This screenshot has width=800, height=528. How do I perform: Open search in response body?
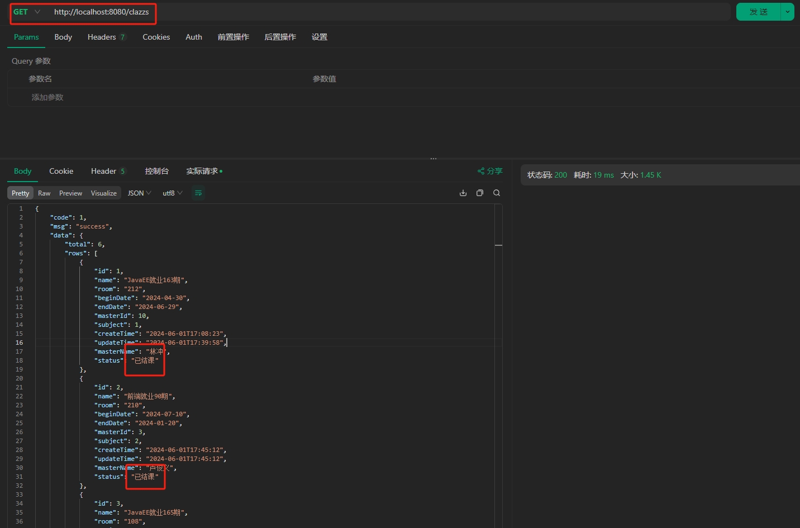pos(497,193)
